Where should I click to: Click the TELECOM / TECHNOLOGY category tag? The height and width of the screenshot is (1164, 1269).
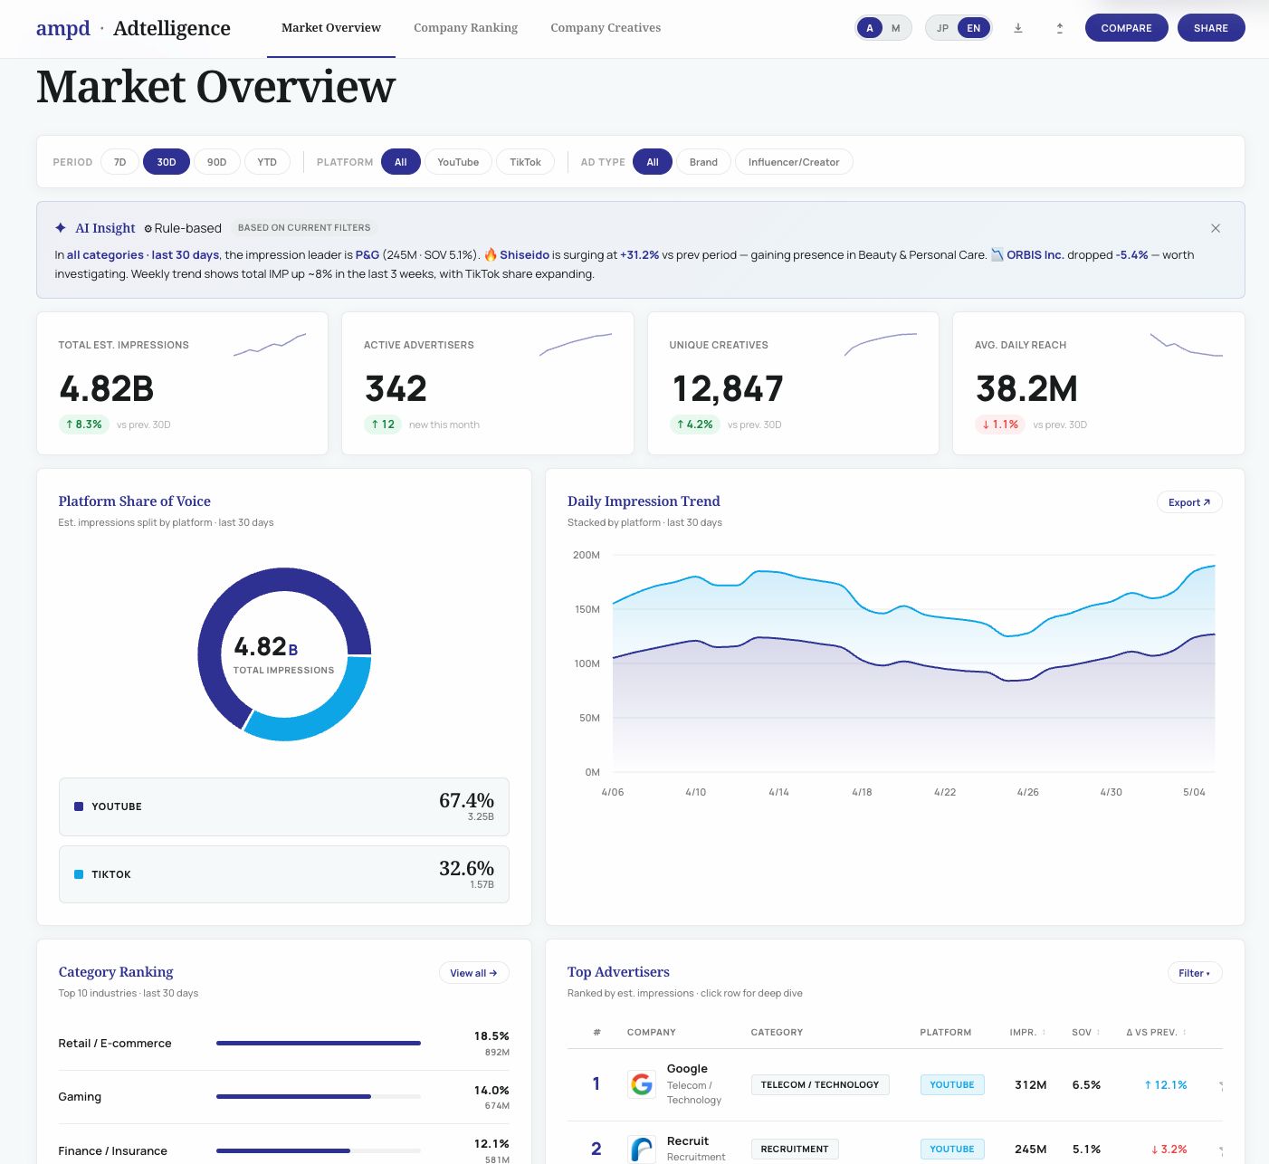820,1084
